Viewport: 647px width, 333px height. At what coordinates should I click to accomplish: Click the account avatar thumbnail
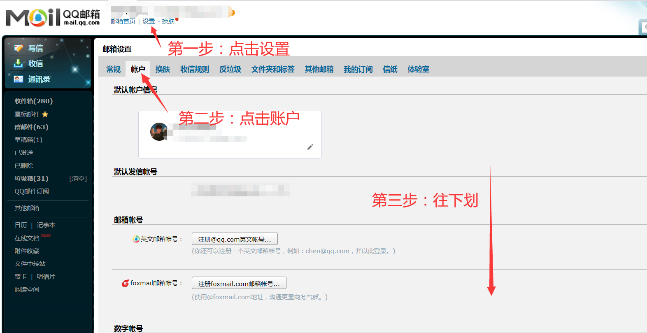click(159, 132)
